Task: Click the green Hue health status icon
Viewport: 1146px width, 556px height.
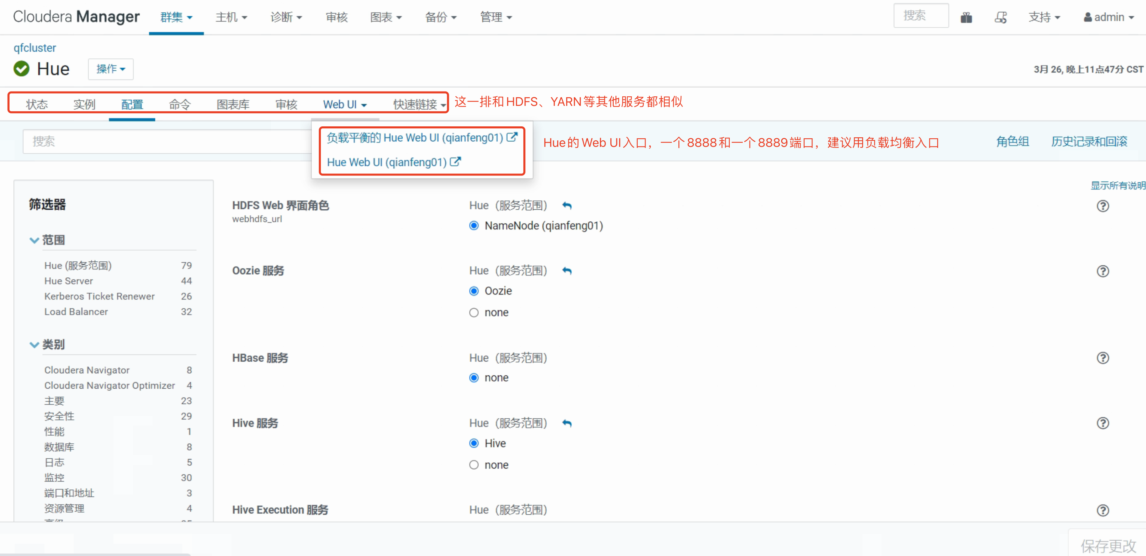Action: [x=21, y=69]
